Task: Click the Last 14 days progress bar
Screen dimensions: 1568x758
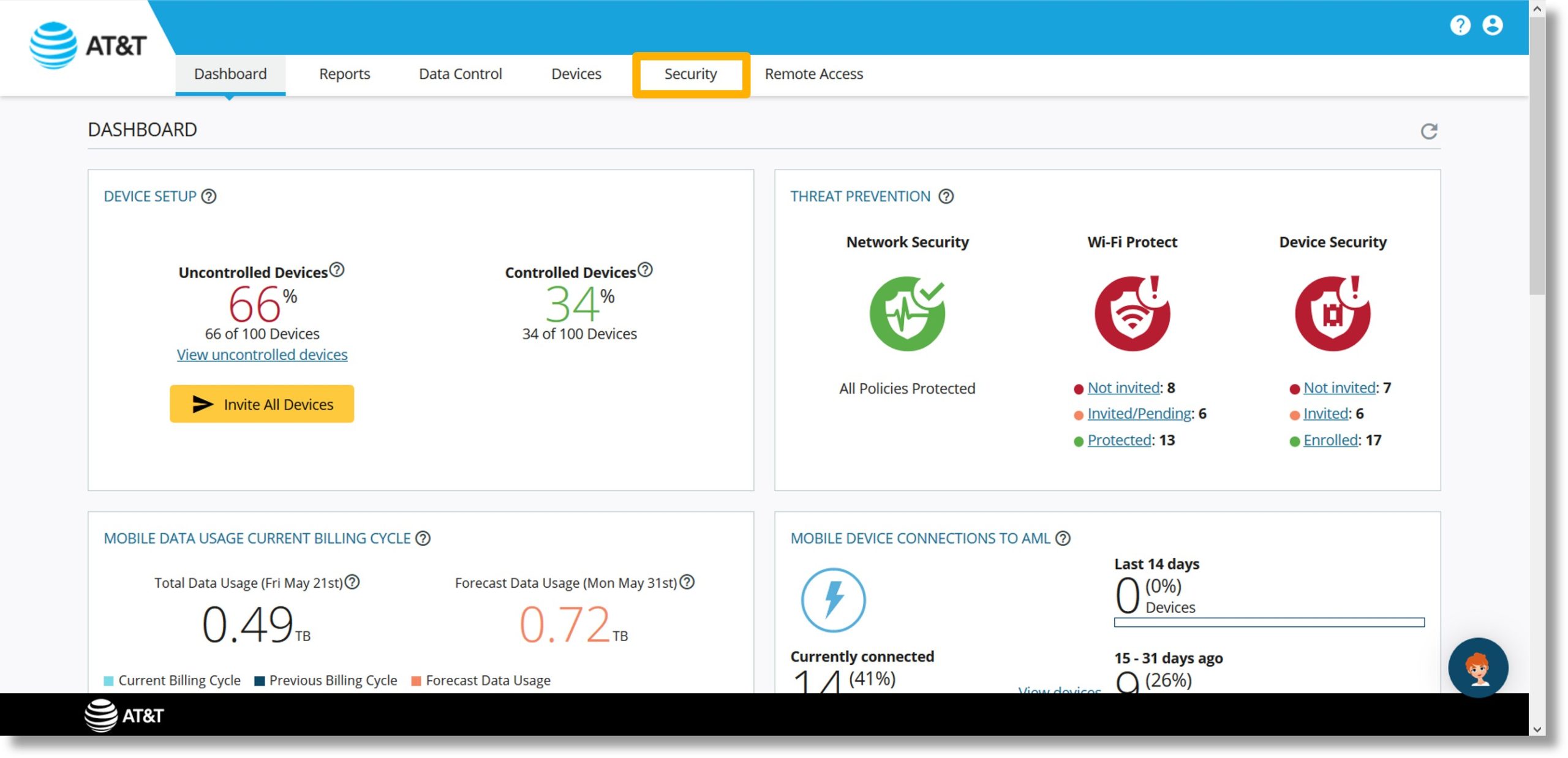Action: coord(1269,623)
